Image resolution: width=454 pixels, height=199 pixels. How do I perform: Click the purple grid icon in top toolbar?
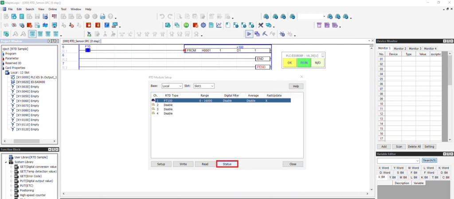(55, 17)
